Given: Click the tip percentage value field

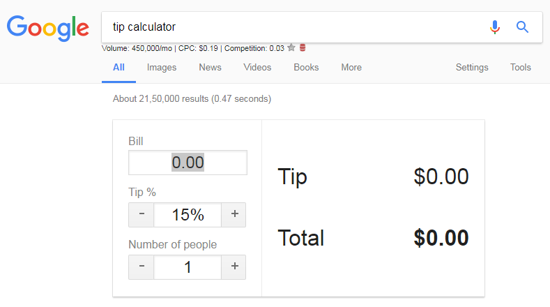Looking at the screenshot, I should coord(188,215).
